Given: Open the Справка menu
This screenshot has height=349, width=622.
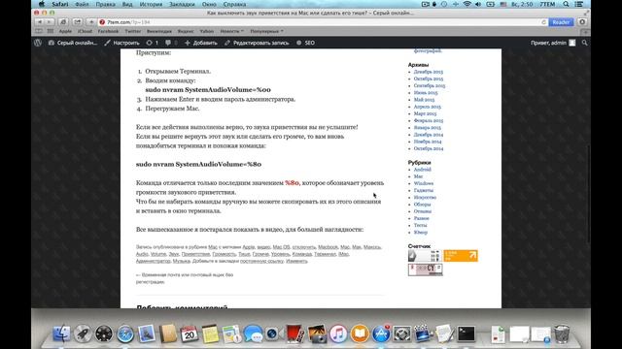Looking at the screenshot, I should [234, 4].
